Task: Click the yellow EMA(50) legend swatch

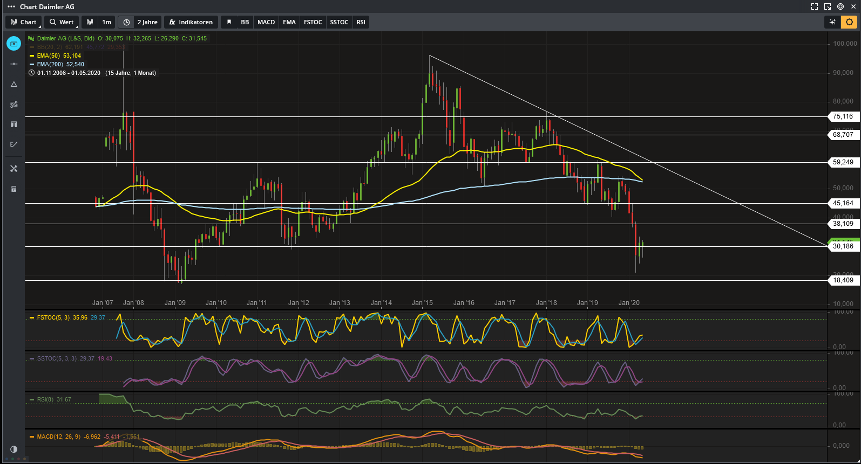Action: tap(32, 56)
